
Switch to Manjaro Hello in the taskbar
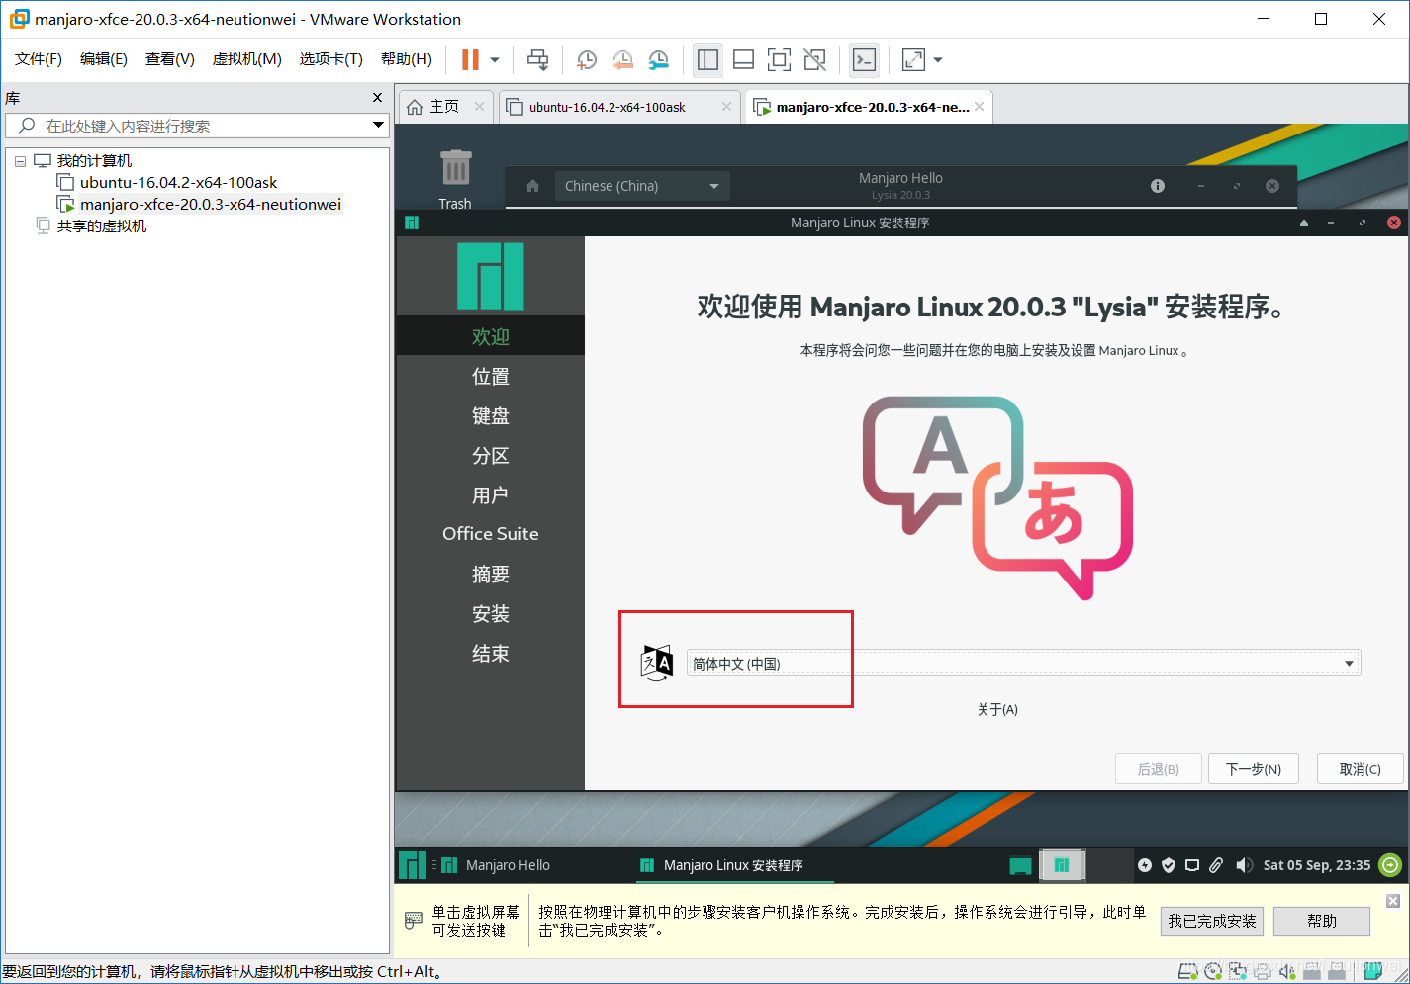[495, 865]
